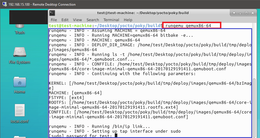
Task: Click the terminal window menu icon
Action: point(52,13)
